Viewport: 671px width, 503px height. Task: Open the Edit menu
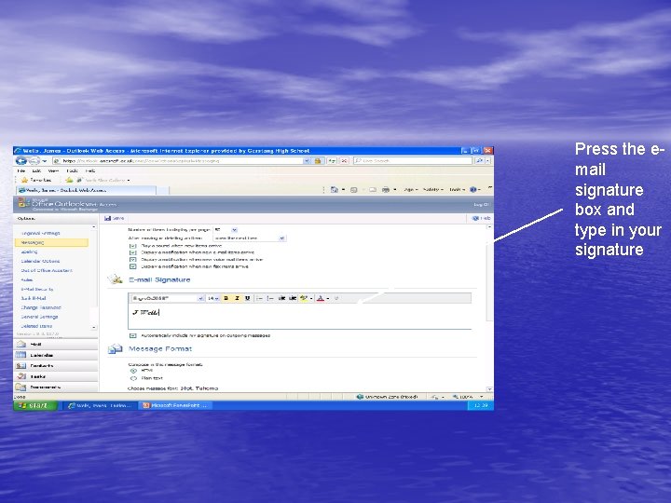coord(36,170)
